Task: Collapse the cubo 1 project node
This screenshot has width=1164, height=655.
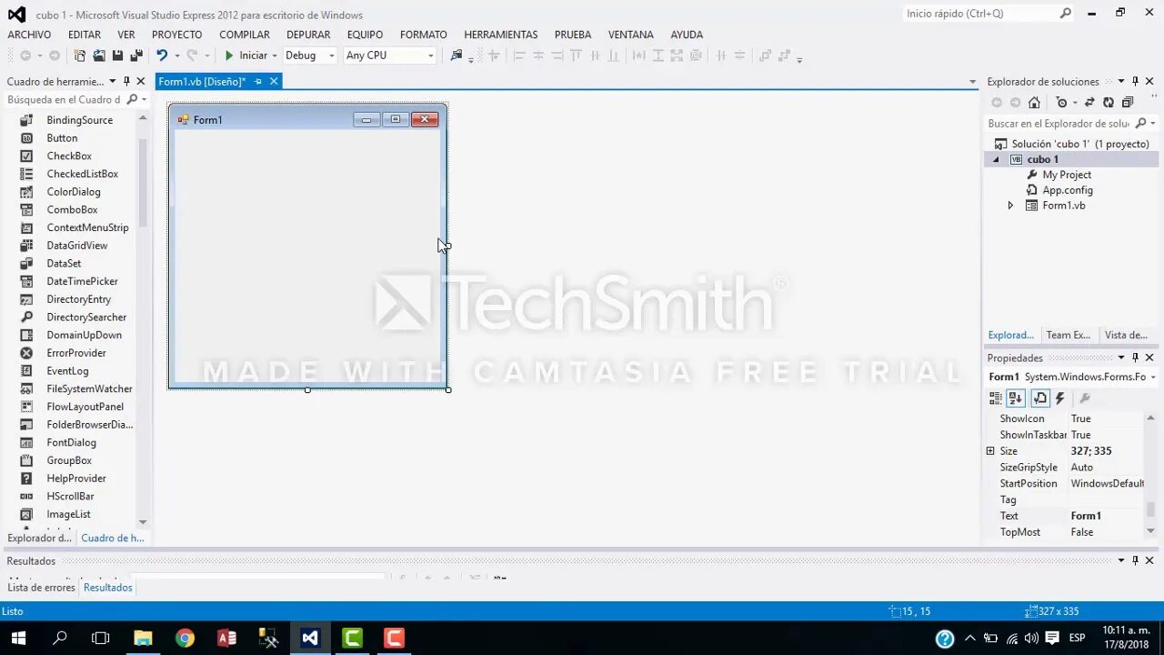Action: [995, 159]
